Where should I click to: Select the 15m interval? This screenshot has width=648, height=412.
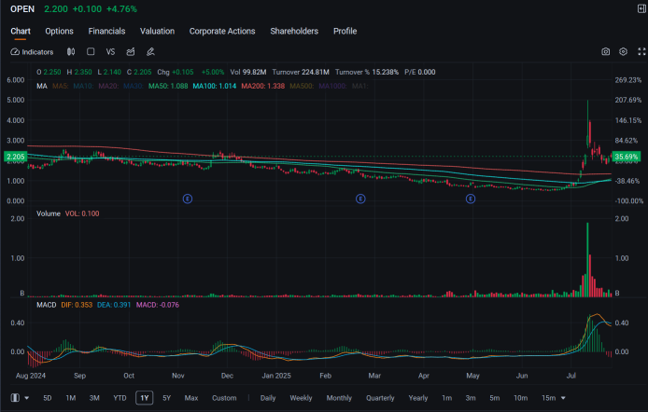(548, 398)
